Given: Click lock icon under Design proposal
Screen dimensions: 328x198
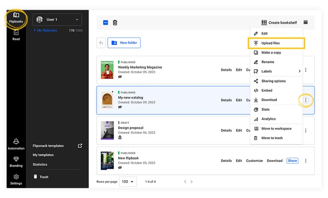Looking at the screenshot, I should (x=120, y=137).
